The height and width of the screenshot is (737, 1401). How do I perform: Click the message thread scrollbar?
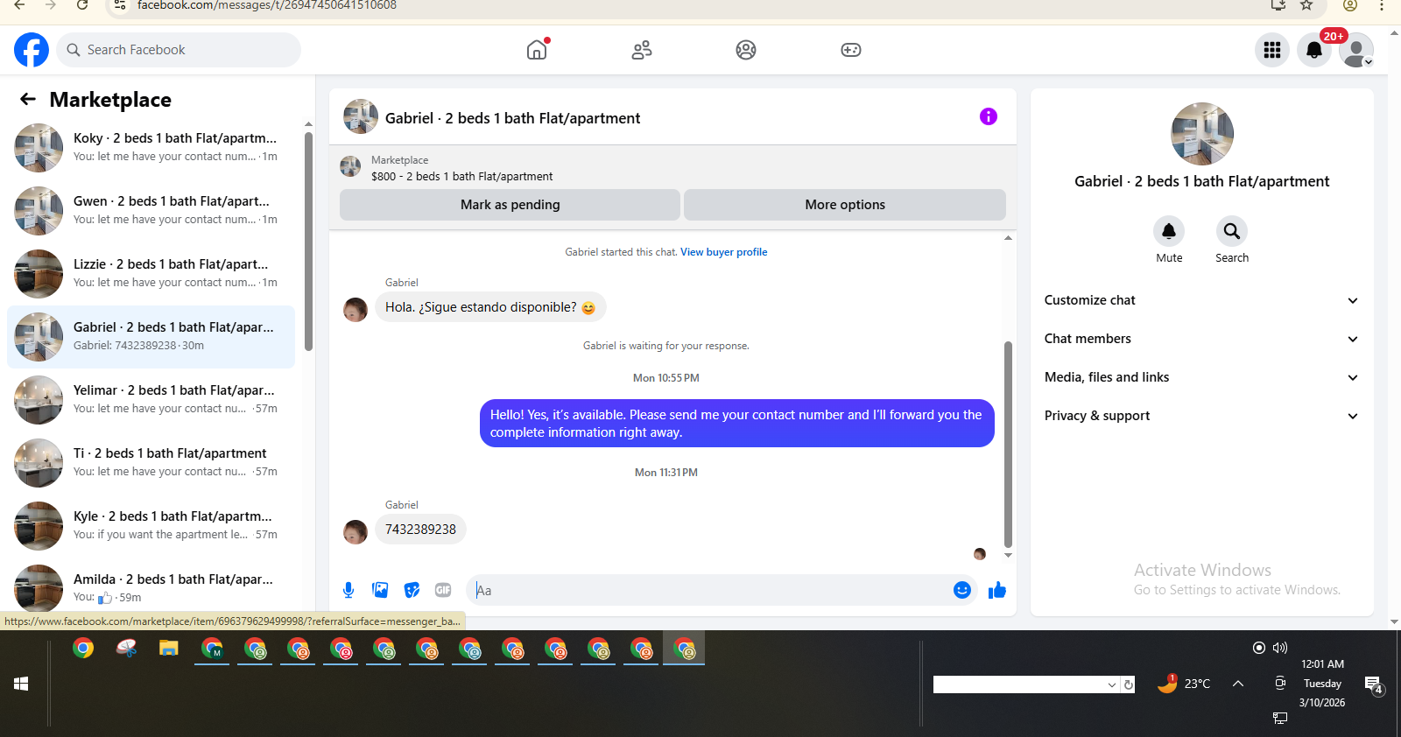[x=1008, y=444]
